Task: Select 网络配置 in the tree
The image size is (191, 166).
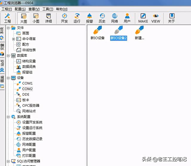Action: [29, 145]
